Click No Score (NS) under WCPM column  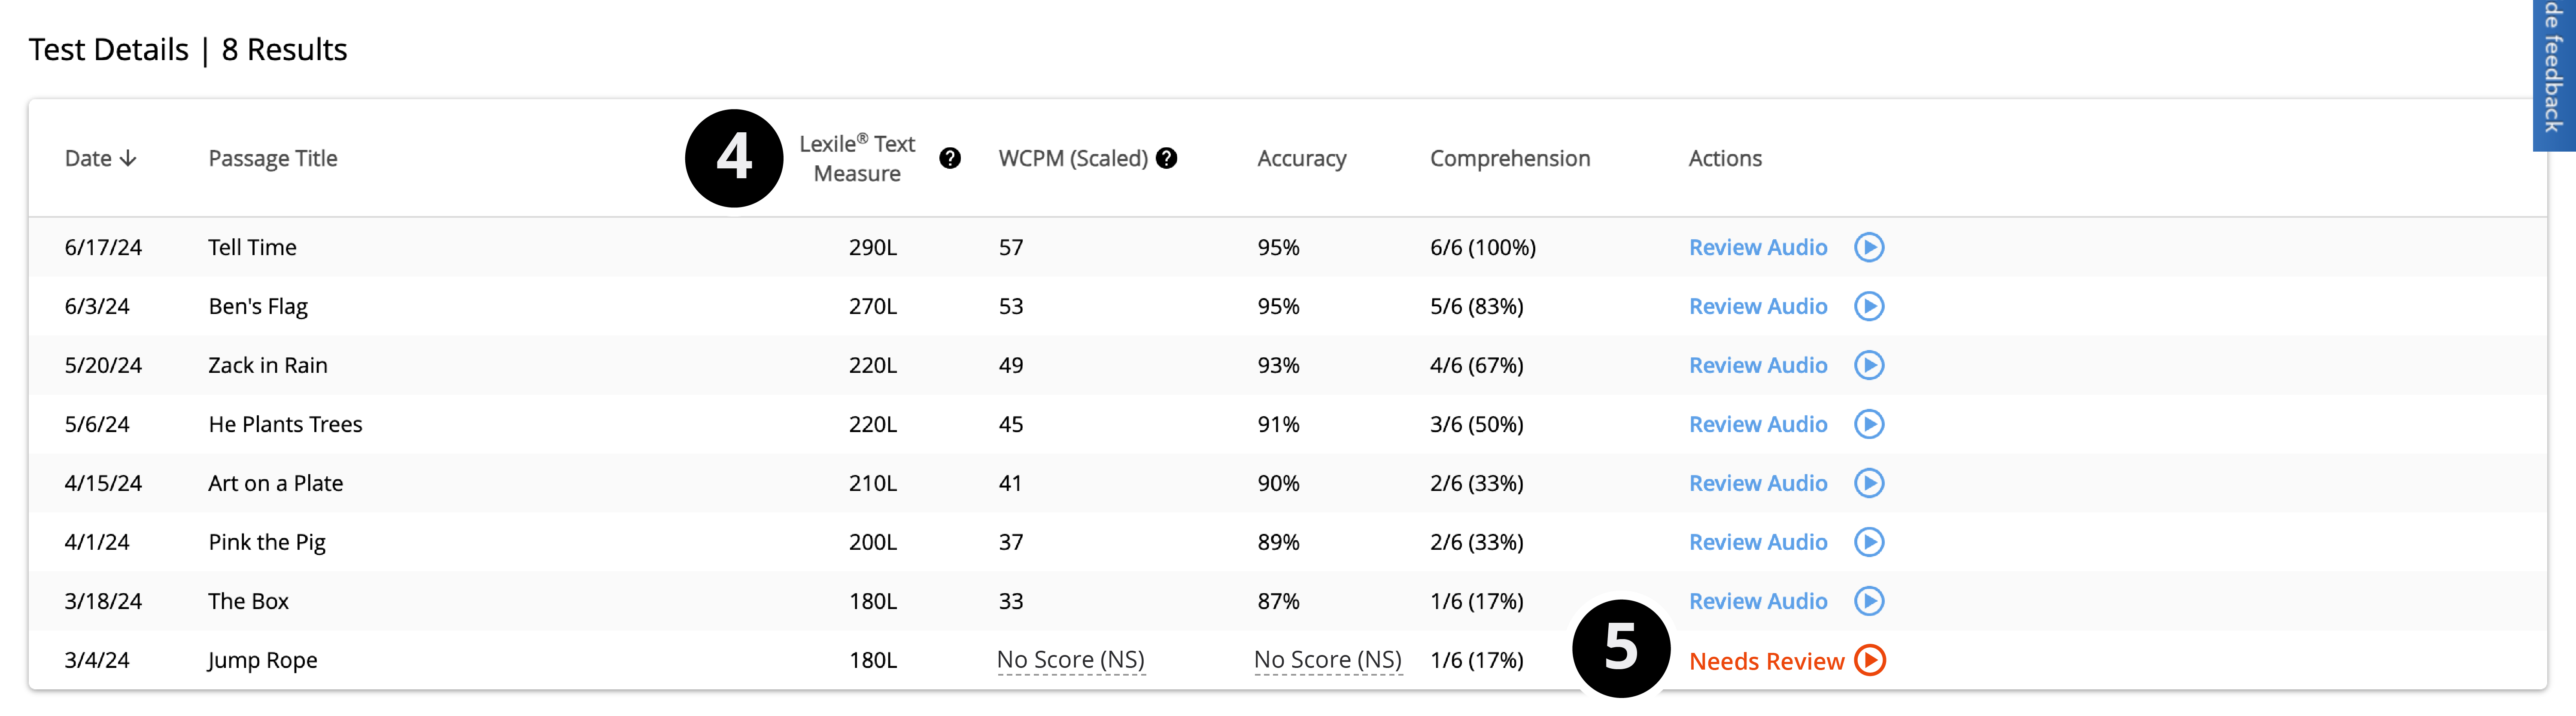[x=1070, y=660]
